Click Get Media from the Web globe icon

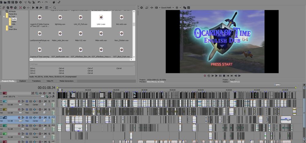point(15,8)
